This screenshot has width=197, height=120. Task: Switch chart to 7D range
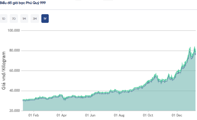[14, 19]
